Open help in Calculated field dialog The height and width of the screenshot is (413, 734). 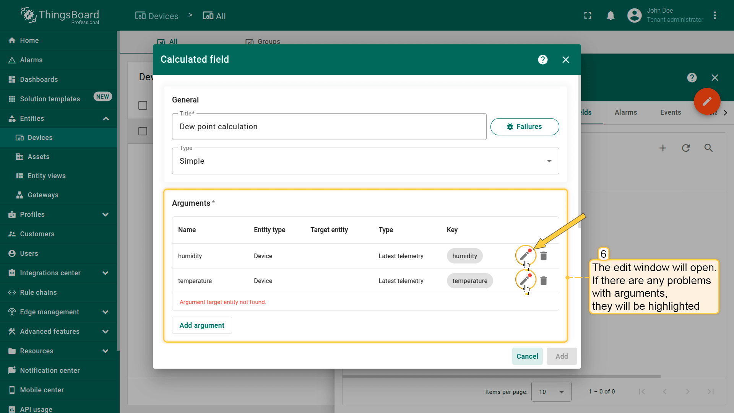click(x=542, y=60)
